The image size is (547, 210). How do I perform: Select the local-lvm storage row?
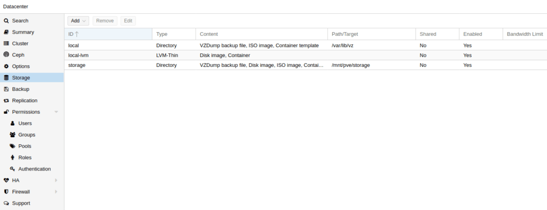point(306,55)
